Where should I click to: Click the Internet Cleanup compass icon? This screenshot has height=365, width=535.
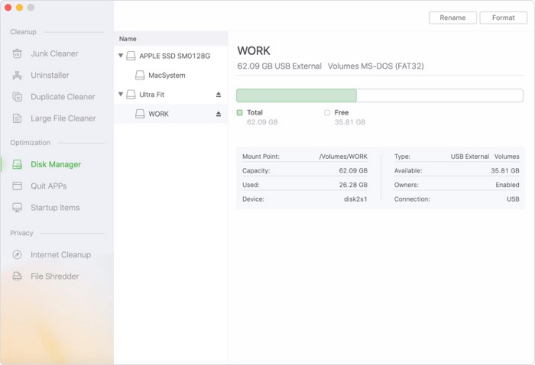coord(17,255)
